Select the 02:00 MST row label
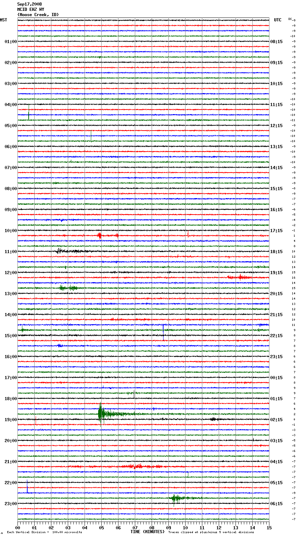This screenshot has width=297, height=537. 10,63
